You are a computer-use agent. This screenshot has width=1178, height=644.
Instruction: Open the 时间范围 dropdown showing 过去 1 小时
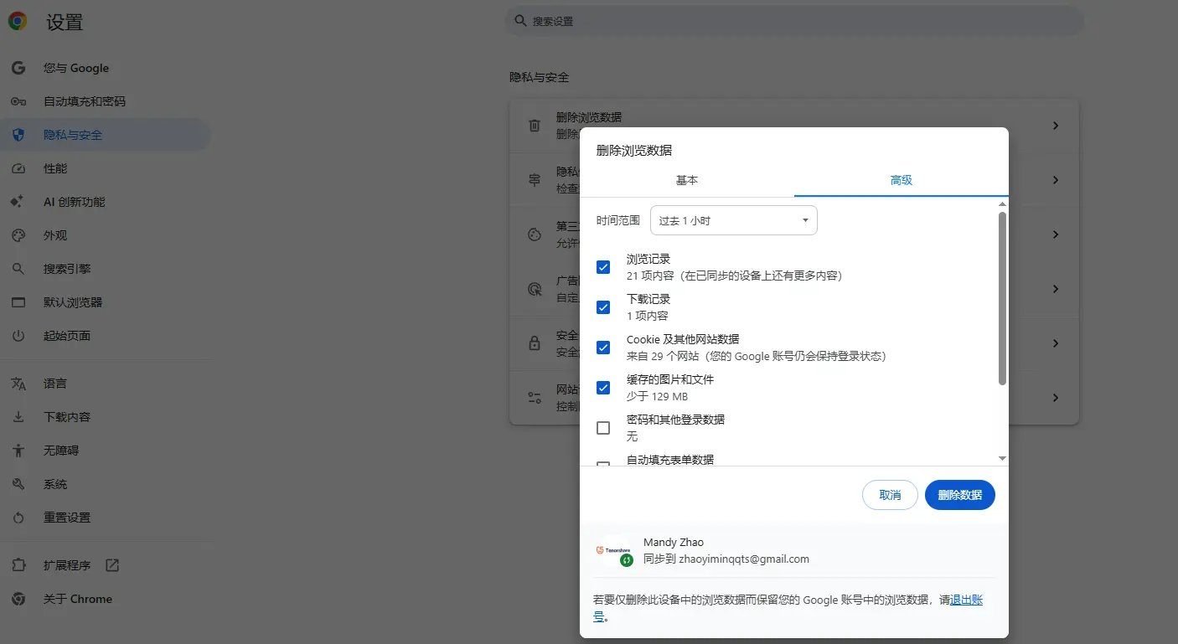tap(733, 220)
